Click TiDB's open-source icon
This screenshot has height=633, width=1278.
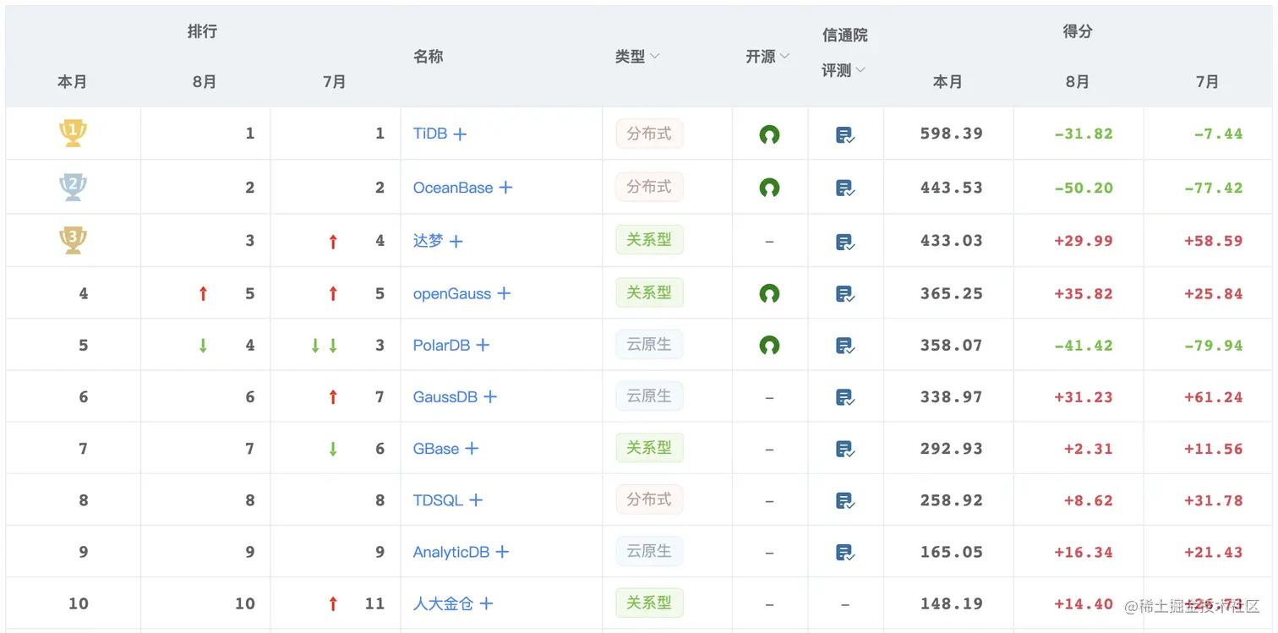click(x=769, y=134)
